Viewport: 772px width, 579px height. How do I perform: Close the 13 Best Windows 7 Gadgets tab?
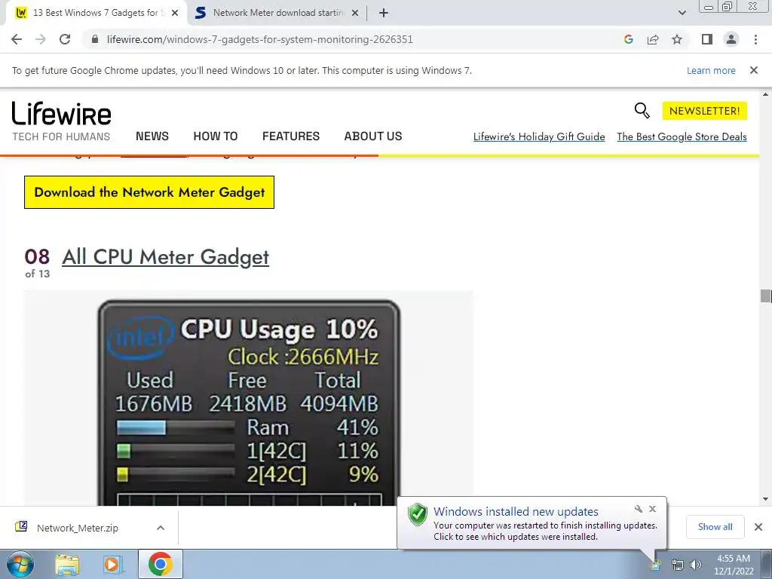175,13
